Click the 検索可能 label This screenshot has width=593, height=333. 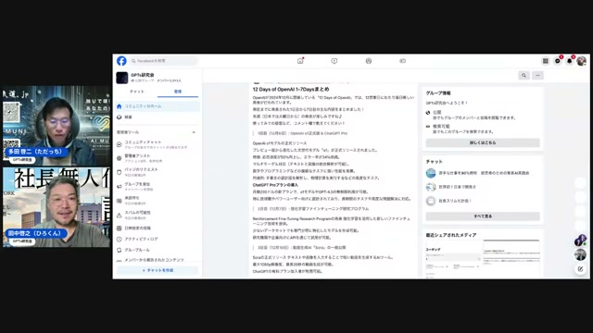[441, 127]
